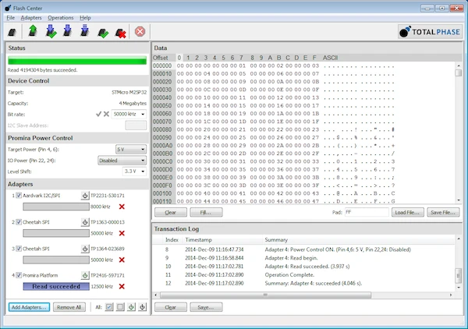Remove the Promira Platform with the red X
The height and width of the screenshot is (329, 468).
(122, 286)
